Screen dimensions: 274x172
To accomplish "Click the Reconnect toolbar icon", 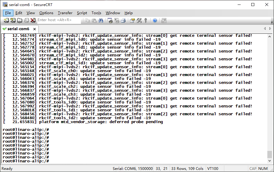I will tap(26, 21).
